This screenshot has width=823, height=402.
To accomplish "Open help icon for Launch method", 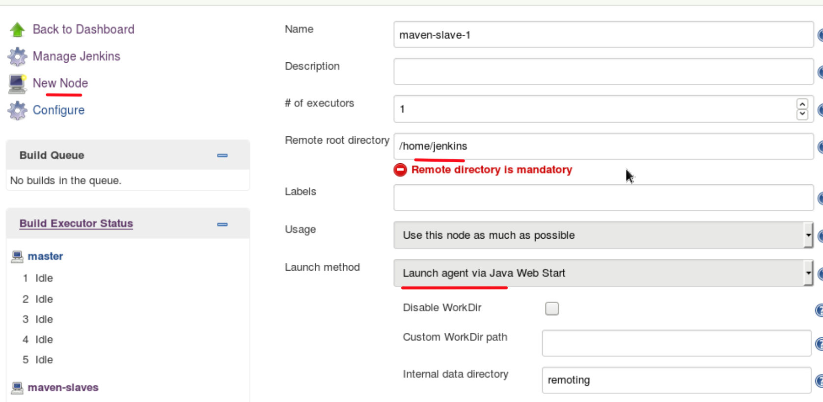I will [820, 274].
